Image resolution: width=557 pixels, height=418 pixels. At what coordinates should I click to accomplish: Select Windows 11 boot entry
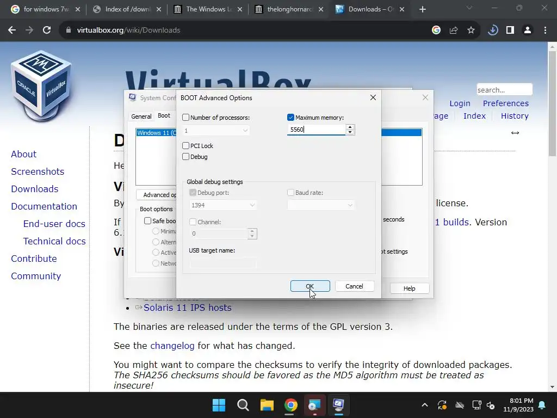coord(156,133)
